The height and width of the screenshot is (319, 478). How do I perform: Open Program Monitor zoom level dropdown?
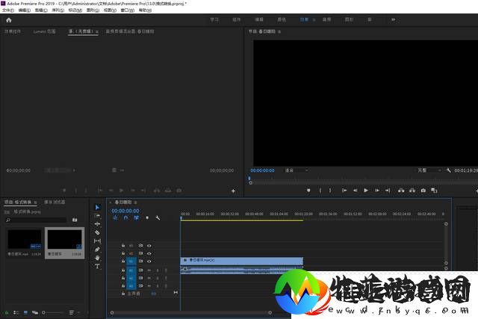(297, 170)
